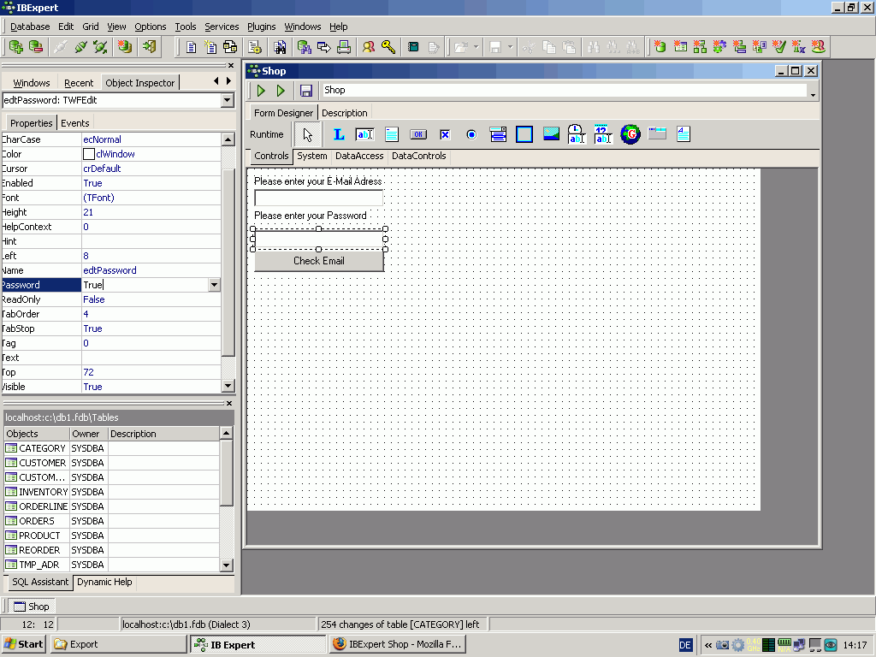The width and height of the screenshot is (876, 657).
Task: Expand the edtPassword object selector combo box
Action: pos(227,101)
